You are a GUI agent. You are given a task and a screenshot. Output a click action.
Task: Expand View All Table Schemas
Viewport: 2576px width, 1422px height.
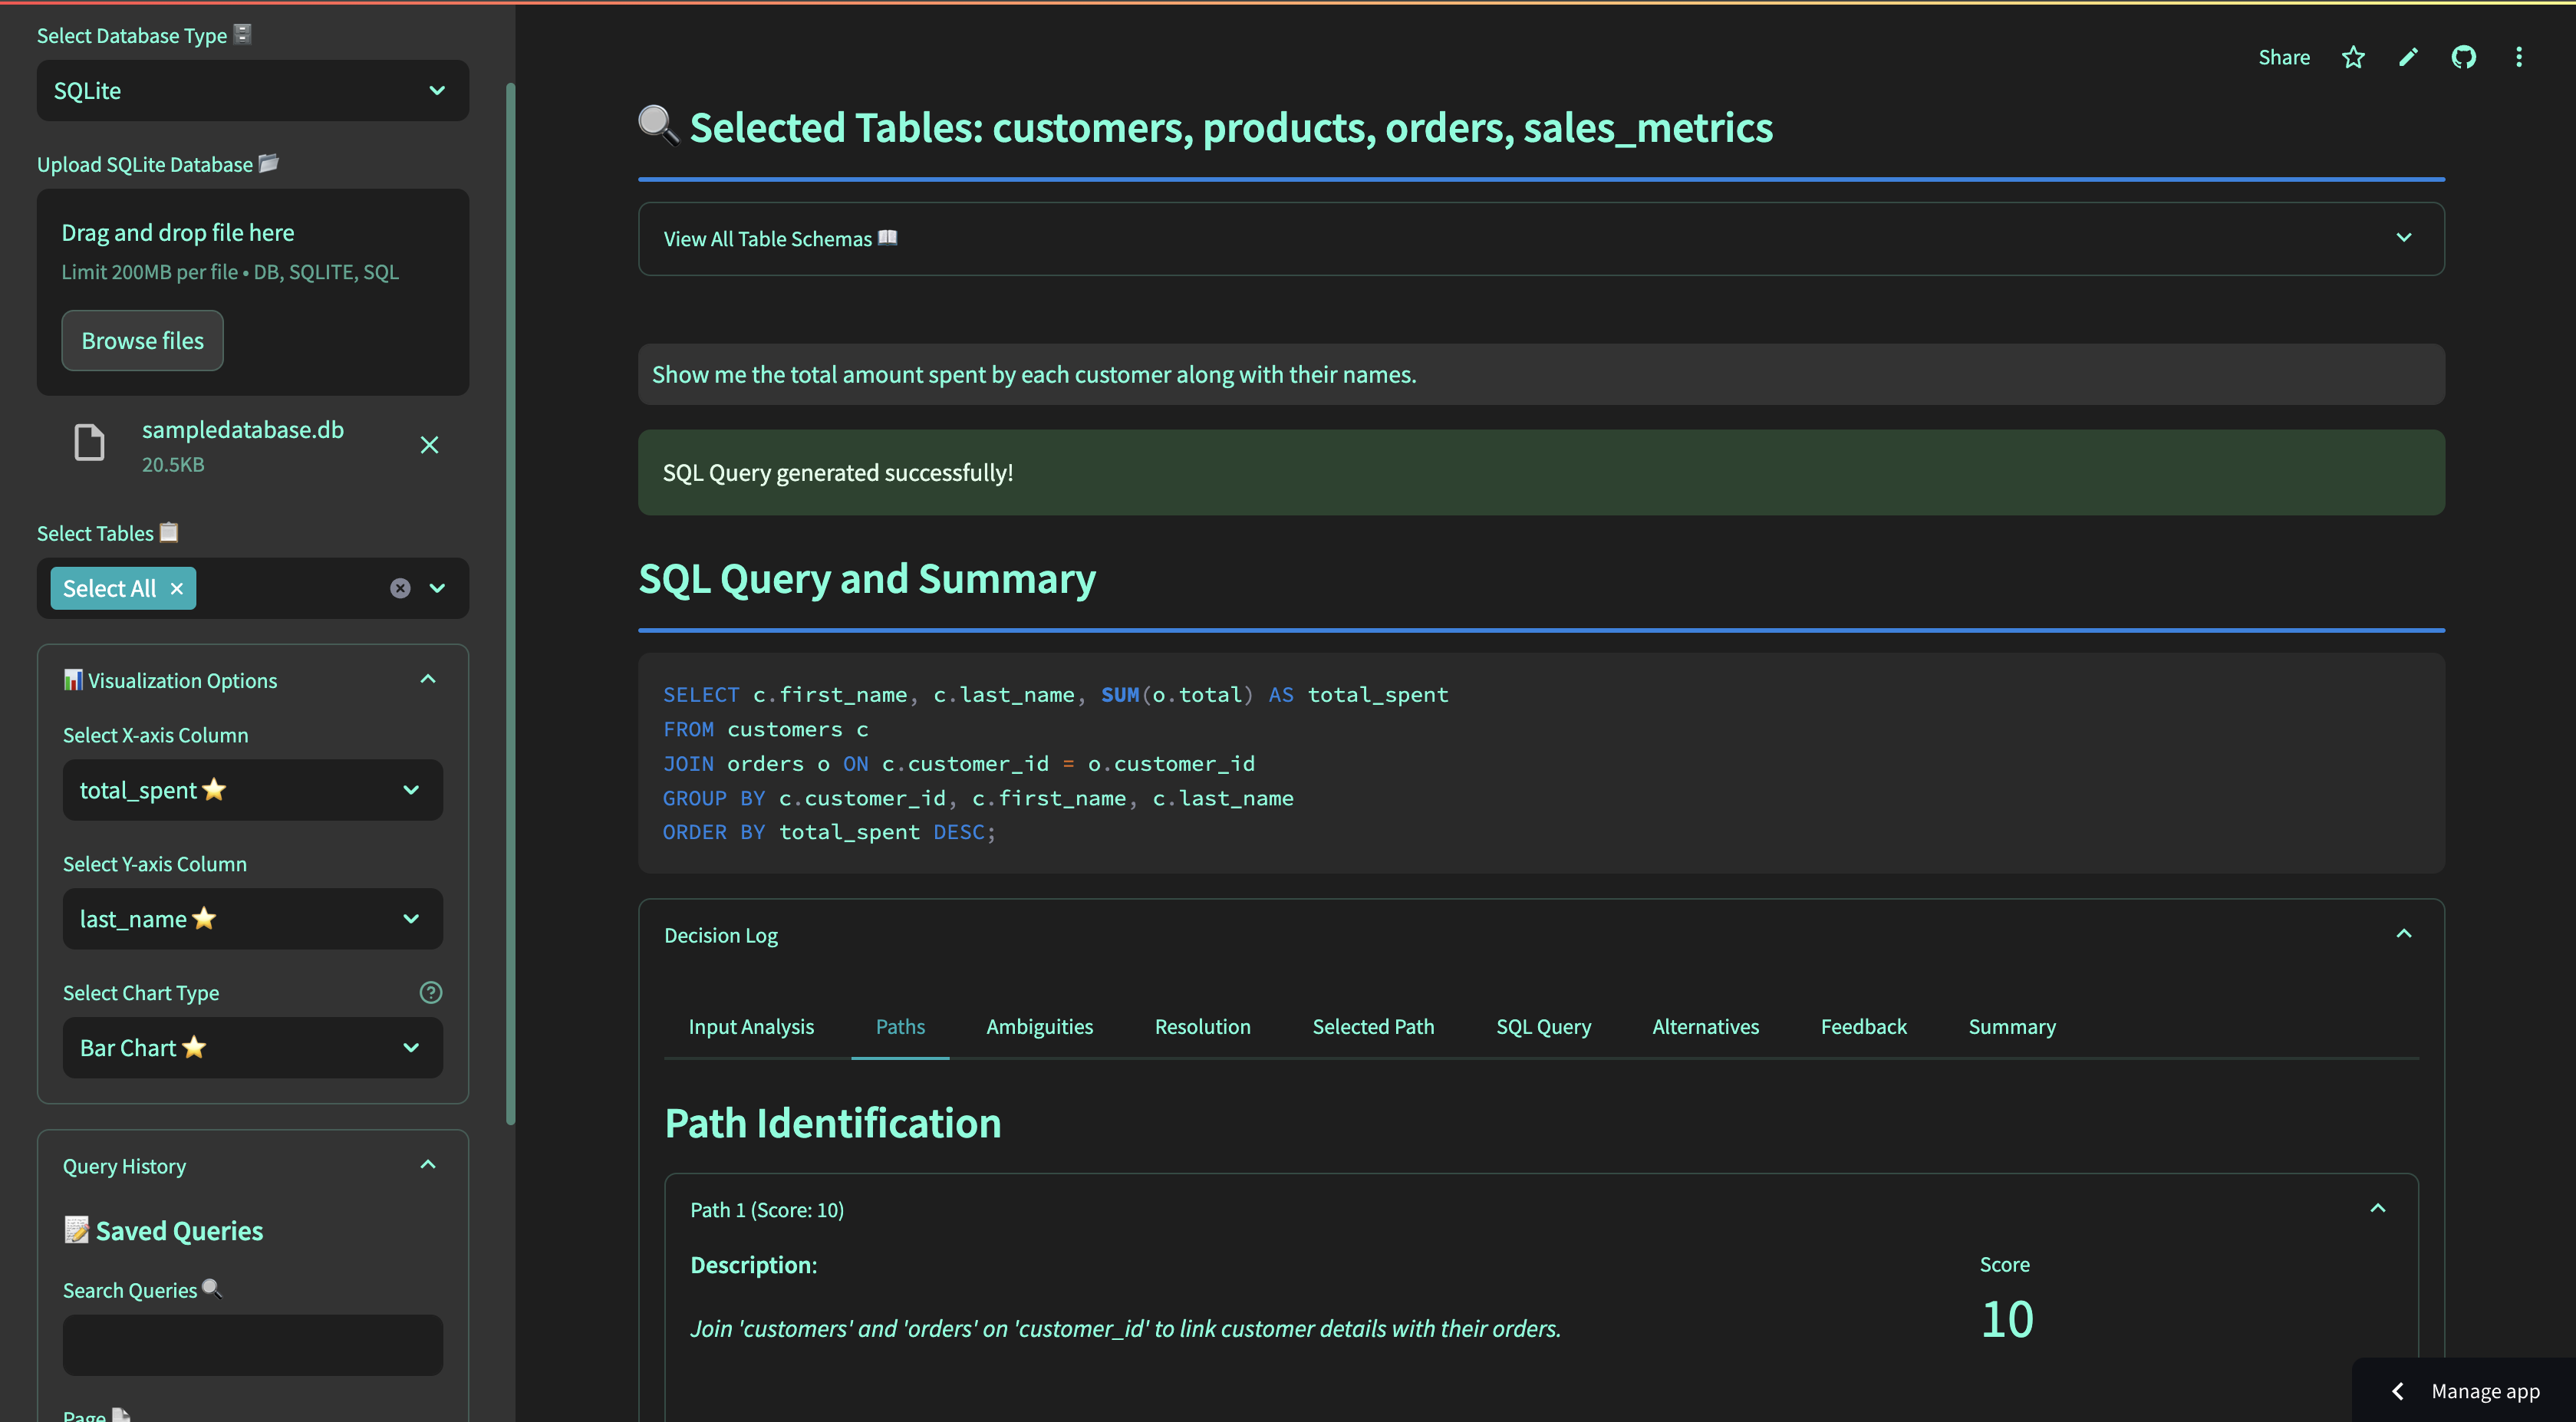click(1540, 239)
